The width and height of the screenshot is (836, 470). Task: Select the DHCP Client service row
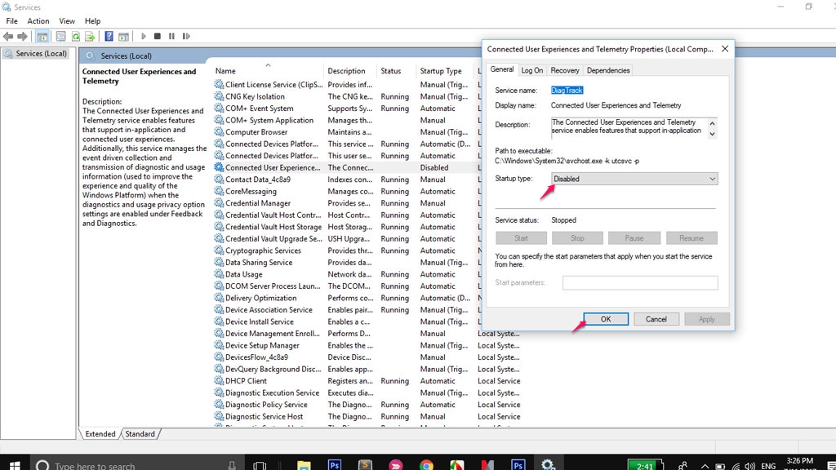(x=246, y=381)
